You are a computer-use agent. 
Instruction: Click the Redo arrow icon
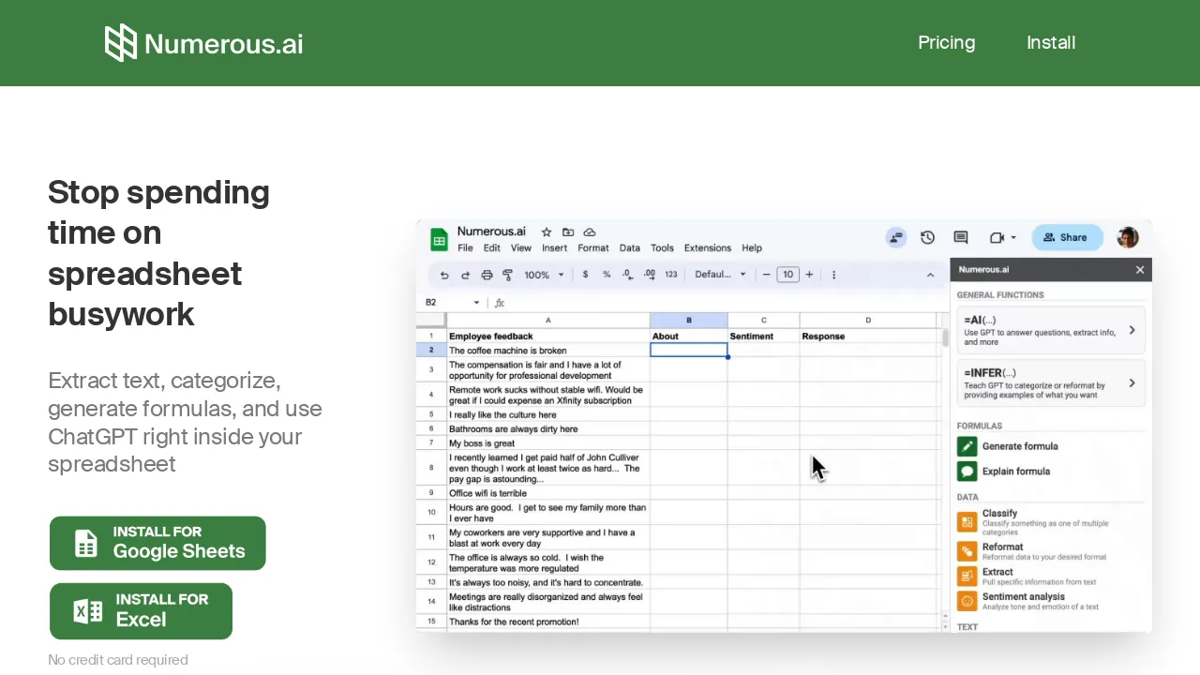point(465,275)
